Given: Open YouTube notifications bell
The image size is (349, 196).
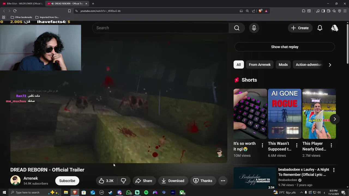Looking at the screenshot, I should (x=320, y=28).
